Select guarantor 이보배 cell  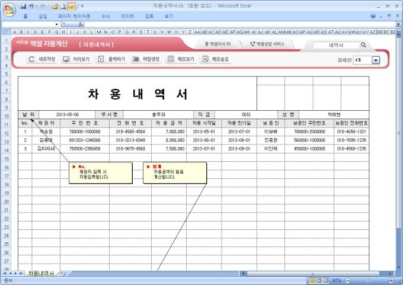(x=271, y=132)
